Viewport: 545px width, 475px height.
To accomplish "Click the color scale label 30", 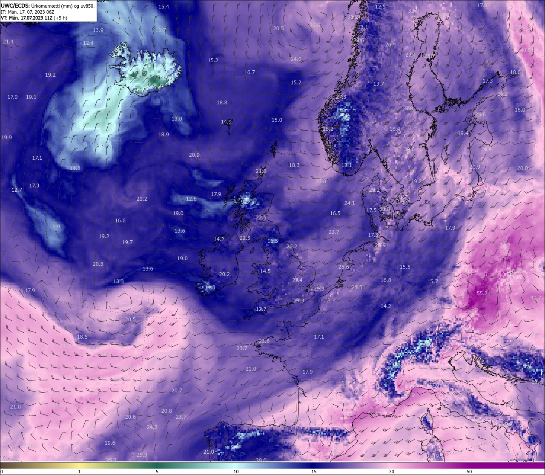I will click(x=391, y=472).
